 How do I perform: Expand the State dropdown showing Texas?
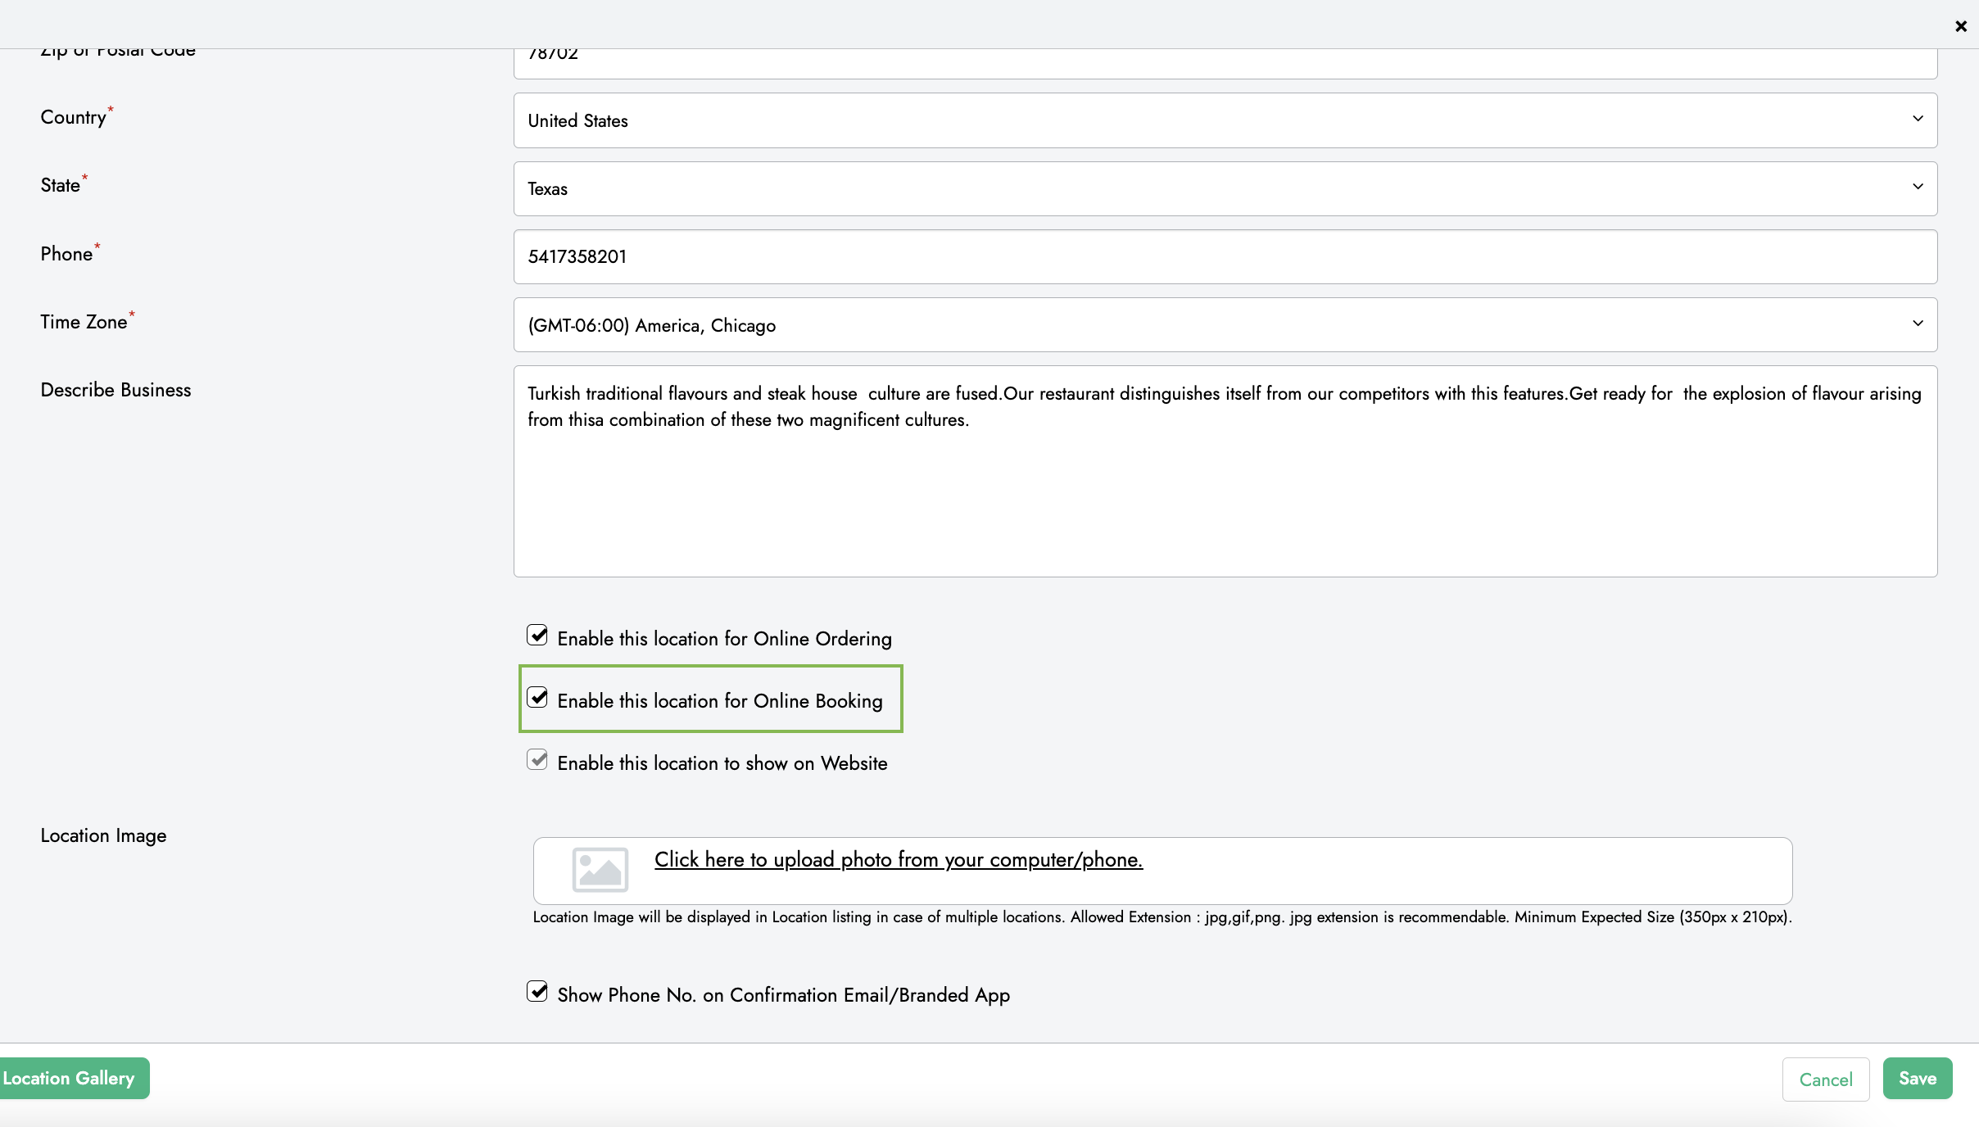[x=1224, y=188]
